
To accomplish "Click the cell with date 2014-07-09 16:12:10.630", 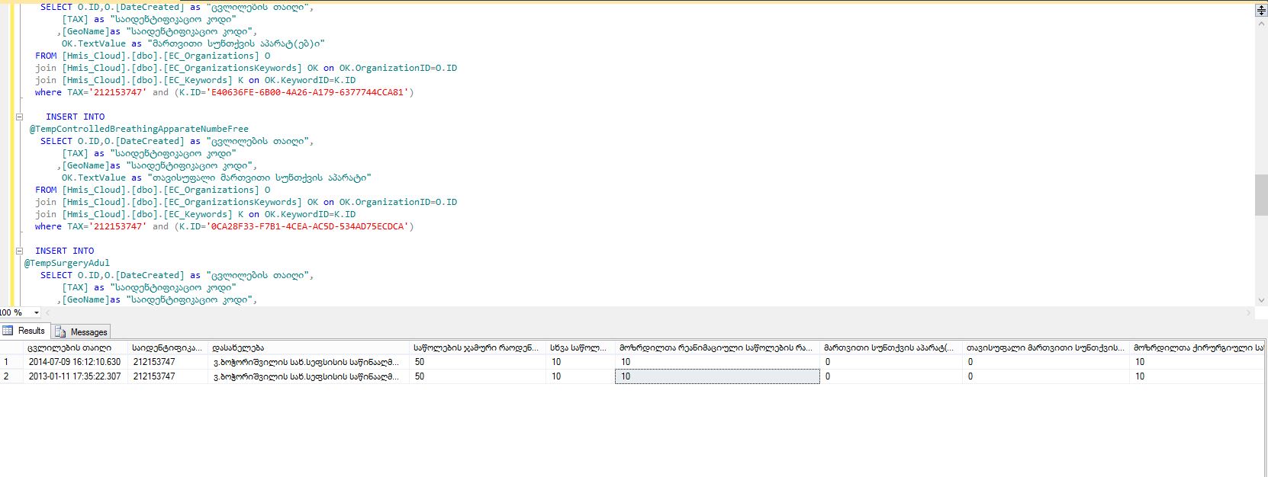I will click(75, 362).
